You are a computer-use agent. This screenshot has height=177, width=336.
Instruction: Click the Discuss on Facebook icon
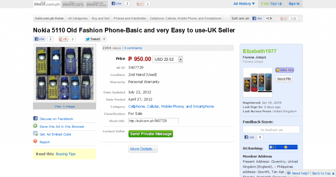pos(35,118)
